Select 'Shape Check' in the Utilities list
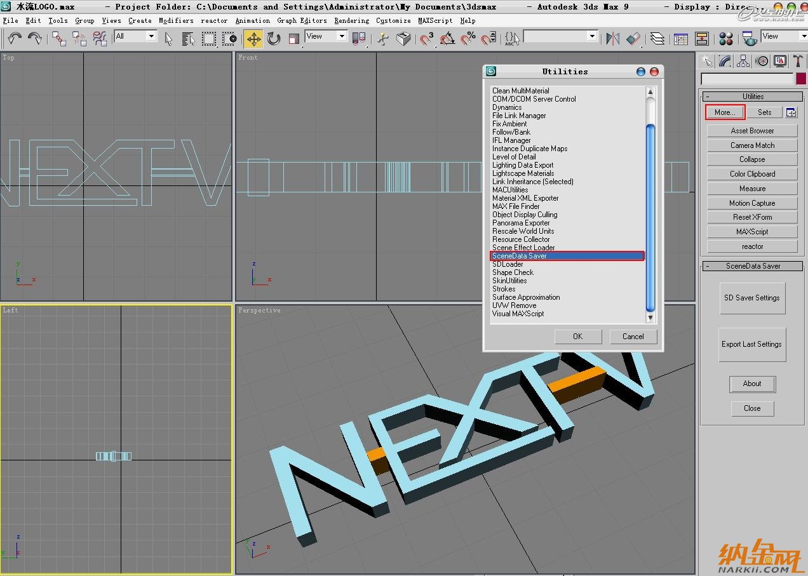The height and width of the screenshot is (576, 808). pos(513,272)
